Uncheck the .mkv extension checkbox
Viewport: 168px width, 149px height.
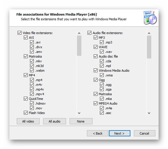[x=32, y=61]
